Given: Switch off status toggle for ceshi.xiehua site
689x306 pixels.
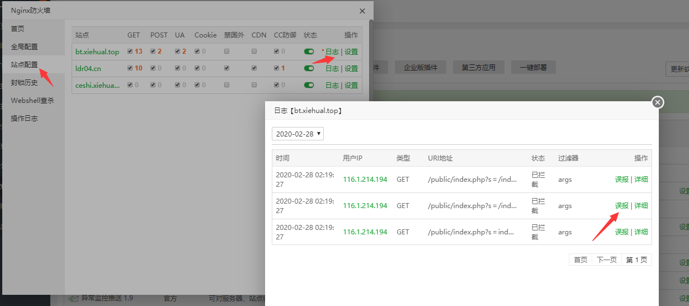Looking at the screenshot, I should click(x=309, y=85).
